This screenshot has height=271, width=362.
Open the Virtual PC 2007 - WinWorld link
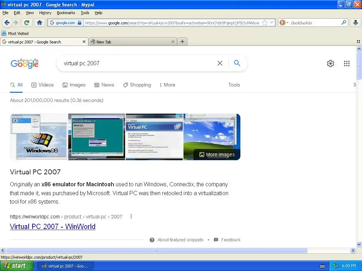(53, 227)
